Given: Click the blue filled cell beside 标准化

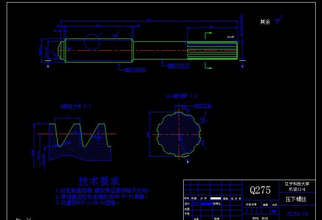Looking at the screenshot, I should click(x=207, y=204).
